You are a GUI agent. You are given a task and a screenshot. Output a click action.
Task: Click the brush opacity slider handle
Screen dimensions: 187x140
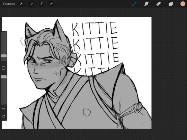[4, 77]
